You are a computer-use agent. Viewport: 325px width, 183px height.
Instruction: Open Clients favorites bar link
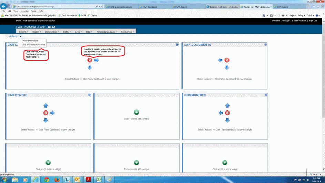pyautogui.click(x=92, y=15)
